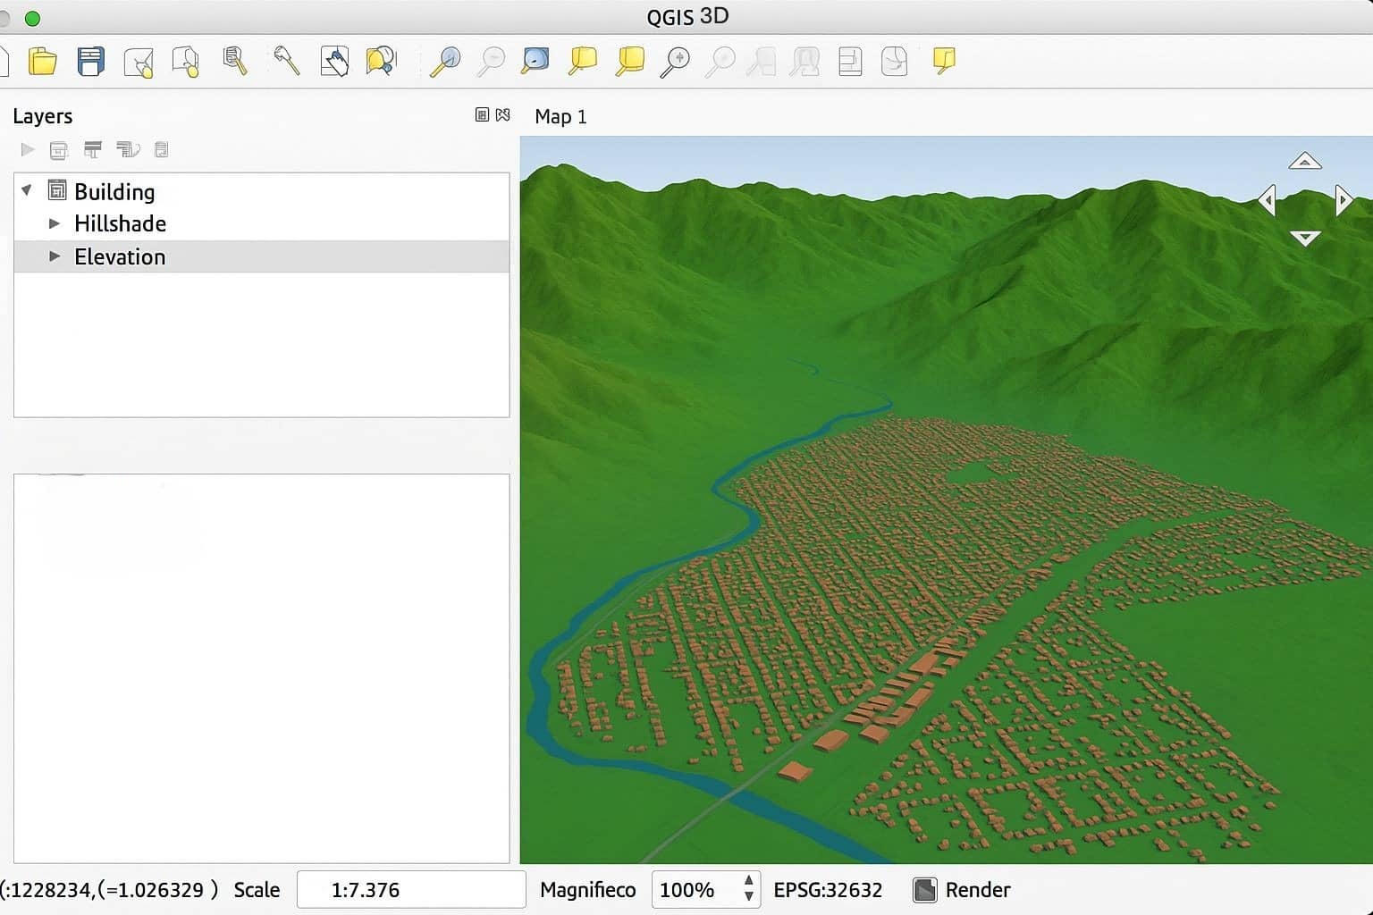
Task: Toggle the Render checkbox in status bar
Action: click(924, 889)
